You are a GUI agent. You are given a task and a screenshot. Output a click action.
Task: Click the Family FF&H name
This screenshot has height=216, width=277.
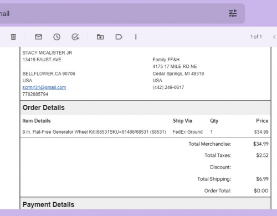(166, 60)
